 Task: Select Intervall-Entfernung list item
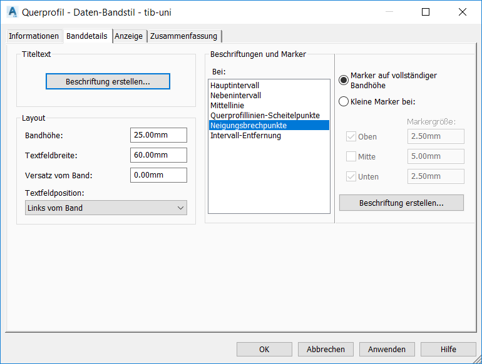pos(245,135)
